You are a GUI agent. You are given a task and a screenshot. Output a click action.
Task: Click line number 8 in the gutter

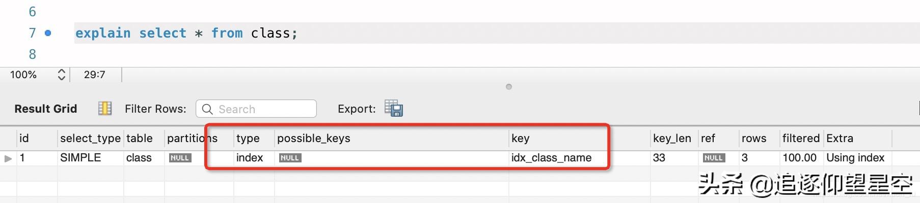click(x=33, y=54)
